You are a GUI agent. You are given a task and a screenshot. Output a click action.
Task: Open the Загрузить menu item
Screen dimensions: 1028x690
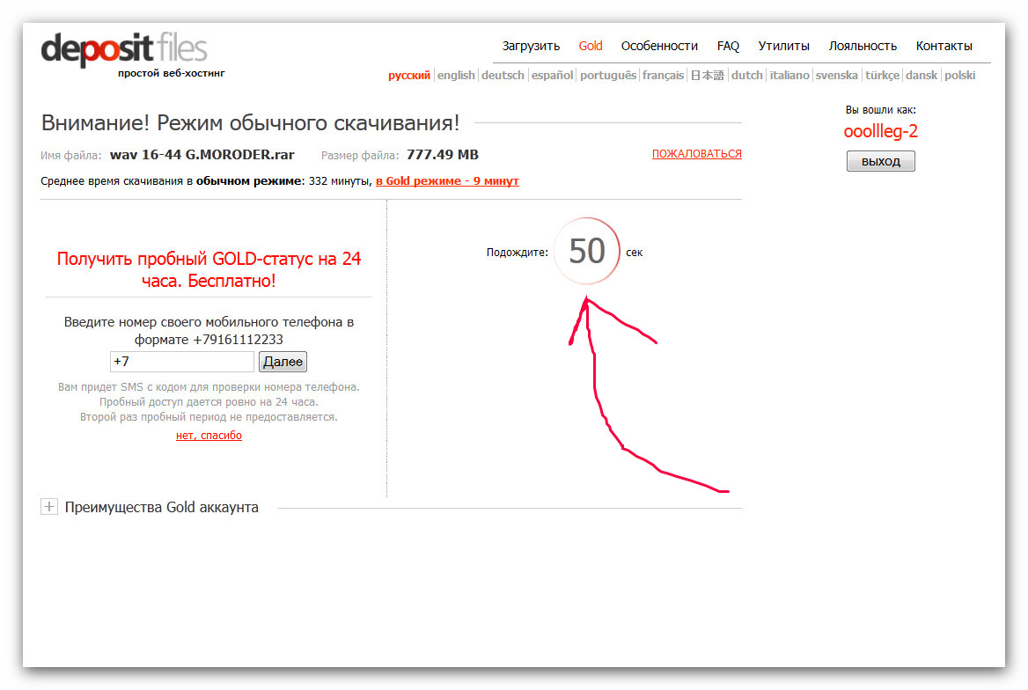pos(531,46)
